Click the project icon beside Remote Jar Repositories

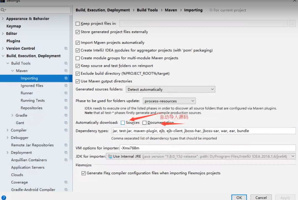click(66, 145)
